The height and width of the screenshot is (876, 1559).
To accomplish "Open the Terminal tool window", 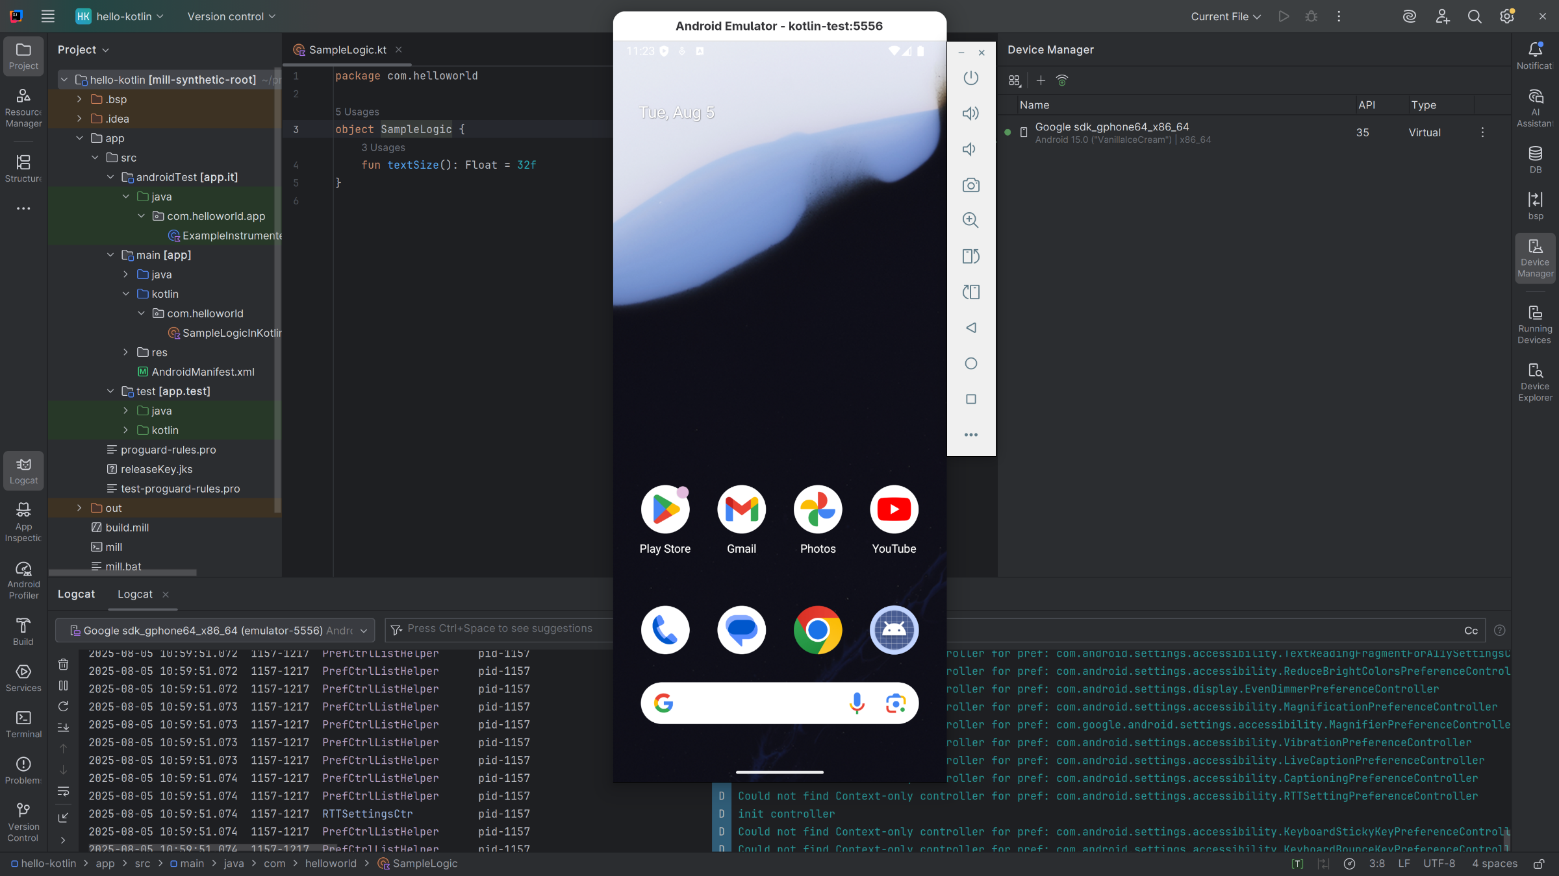I will [x=23, y=724].
